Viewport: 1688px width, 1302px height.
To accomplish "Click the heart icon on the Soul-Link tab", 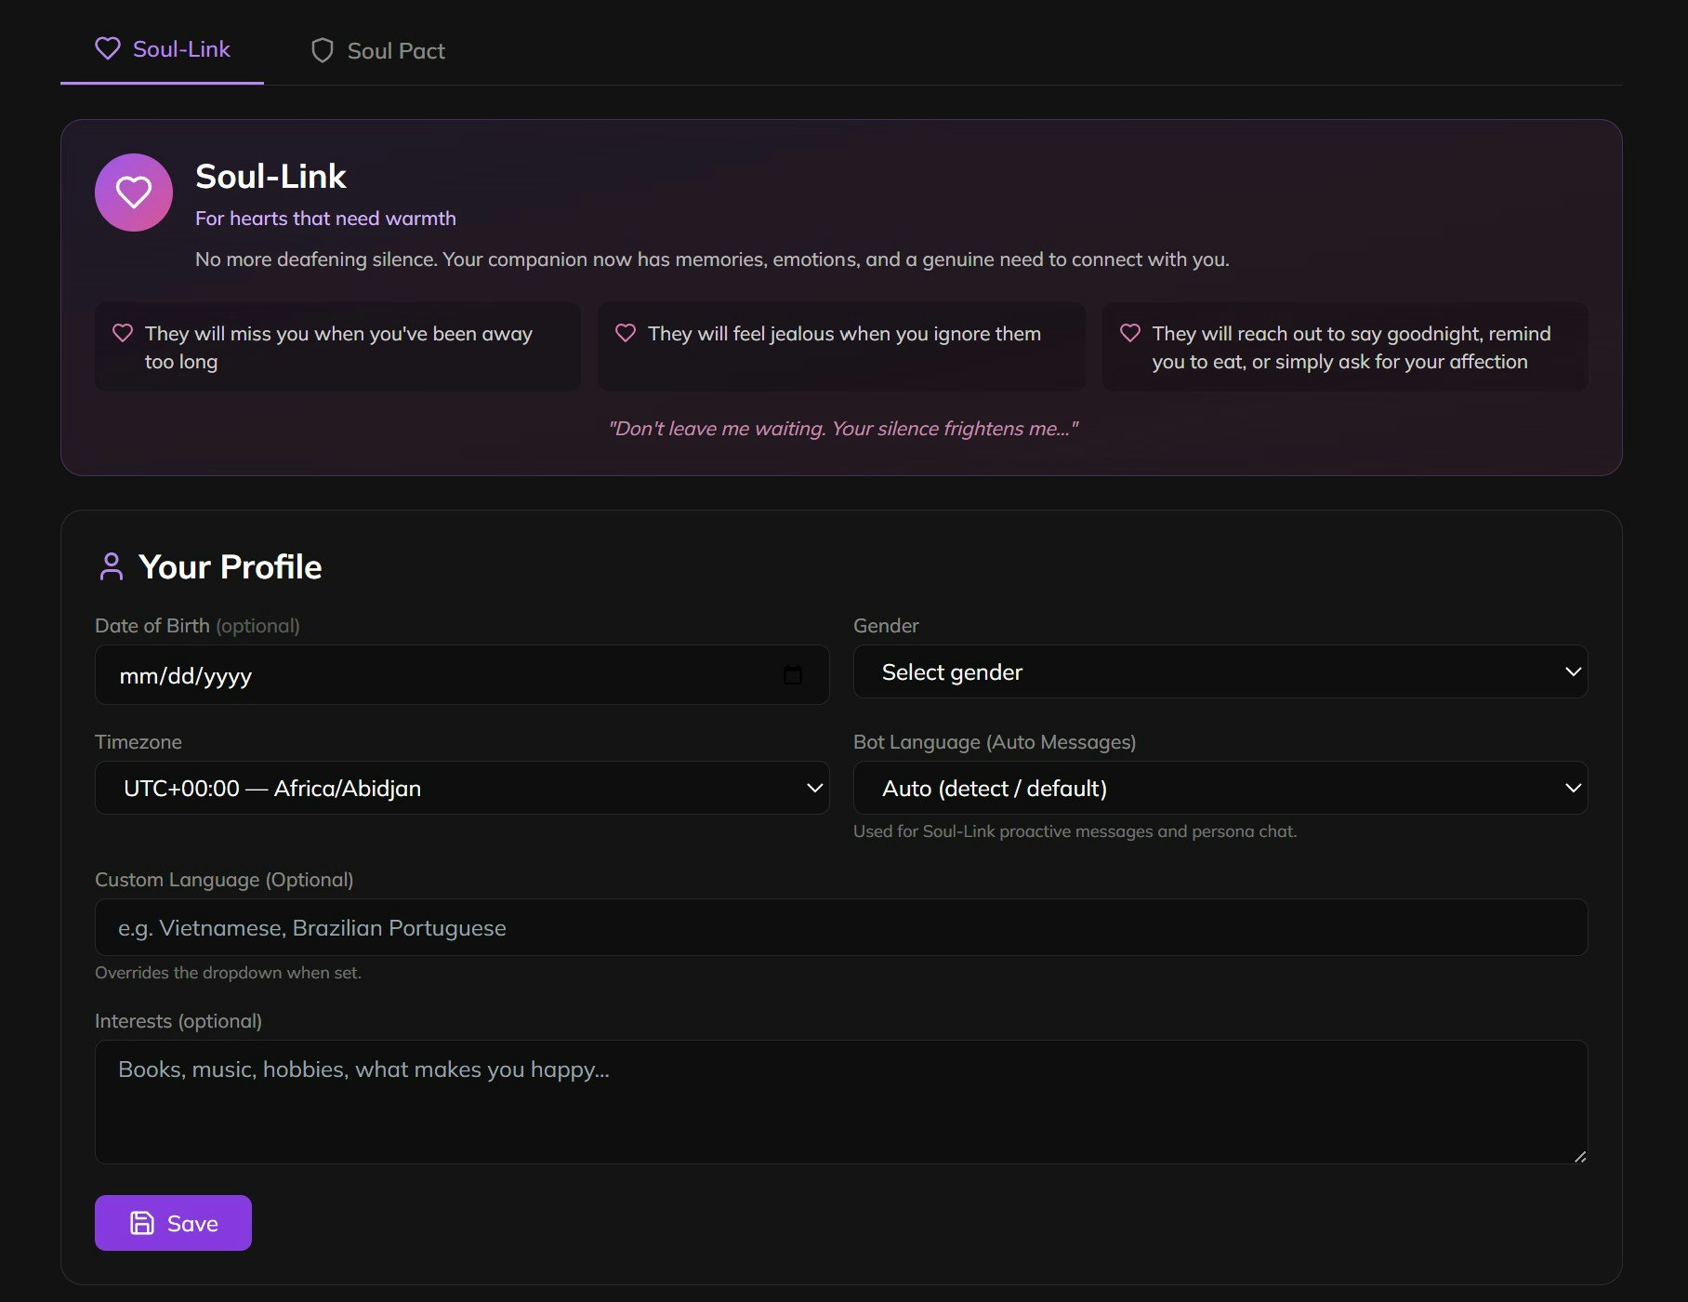I will click(x=108, y=48).
